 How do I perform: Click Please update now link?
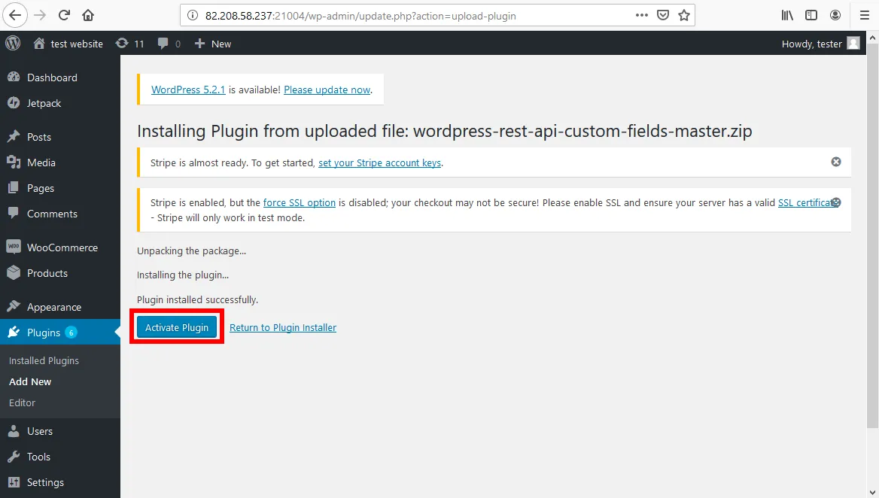327,90
